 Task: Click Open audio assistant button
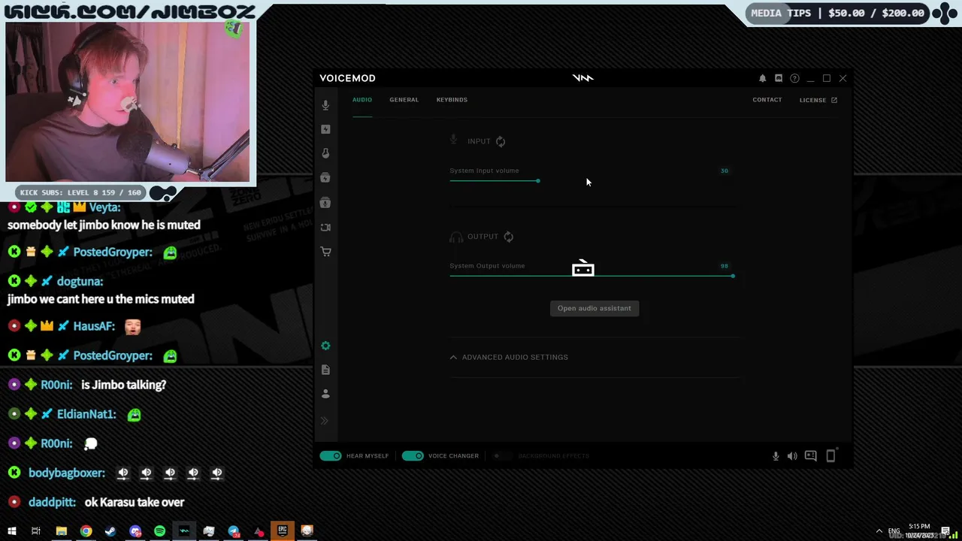pos(594,308)
